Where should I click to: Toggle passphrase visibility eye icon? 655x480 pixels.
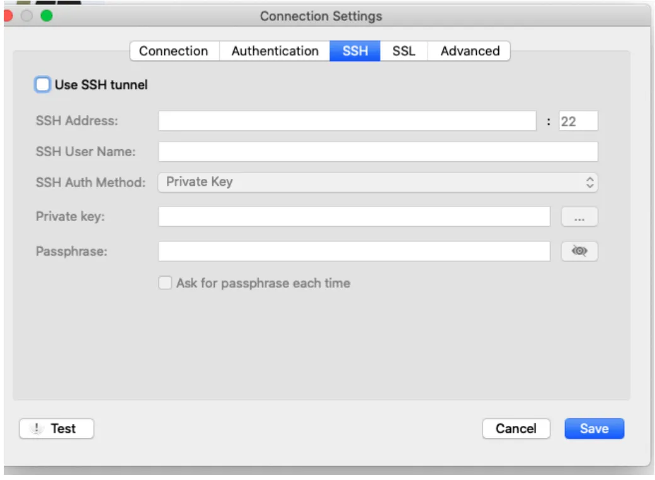point(579,251)
